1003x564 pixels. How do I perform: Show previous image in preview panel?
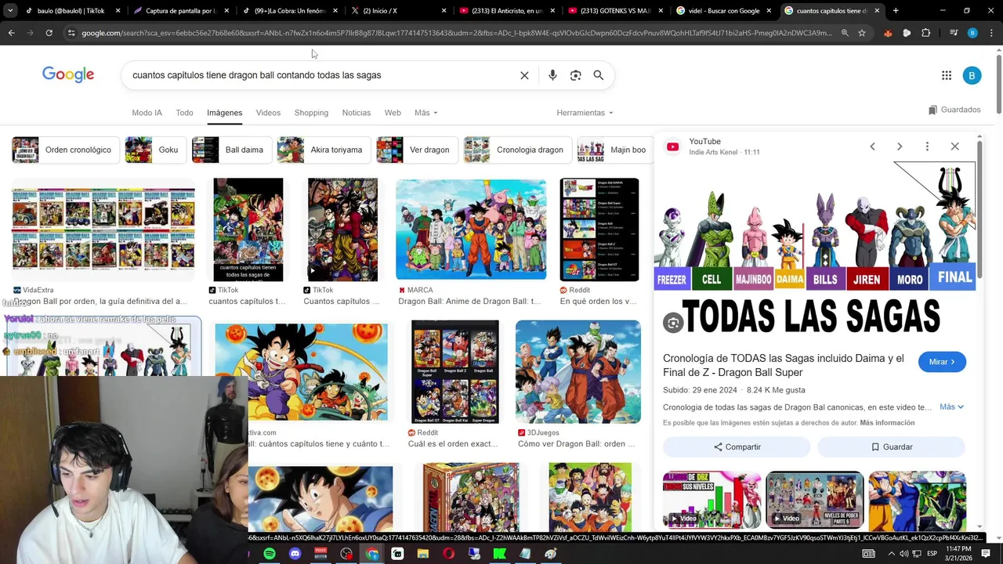[872, 146]
